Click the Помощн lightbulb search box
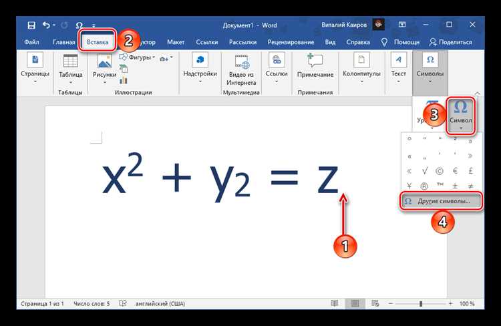Image resolution: width=501 pixels, height=326 pixels. (400, 42)
